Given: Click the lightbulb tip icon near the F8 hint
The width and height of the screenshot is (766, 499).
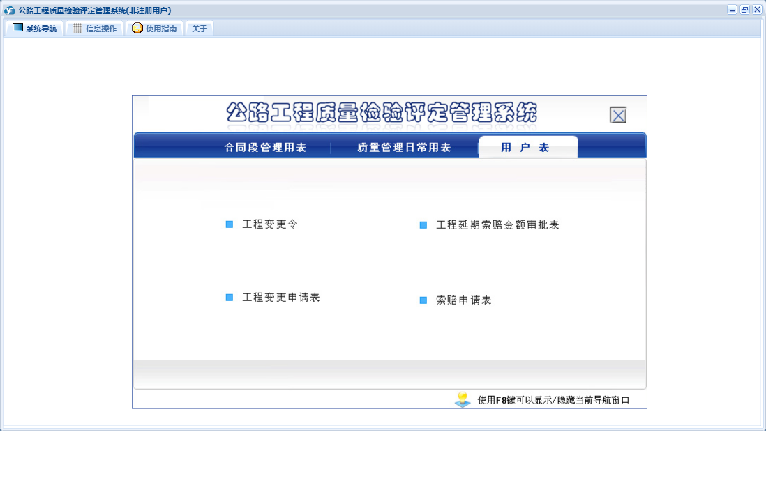Looking at the screenshot, I should click(463, 399).
